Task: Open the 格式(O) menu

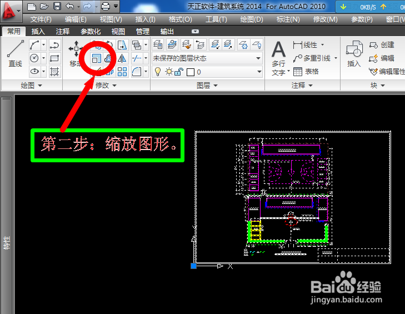Action: 181,19
